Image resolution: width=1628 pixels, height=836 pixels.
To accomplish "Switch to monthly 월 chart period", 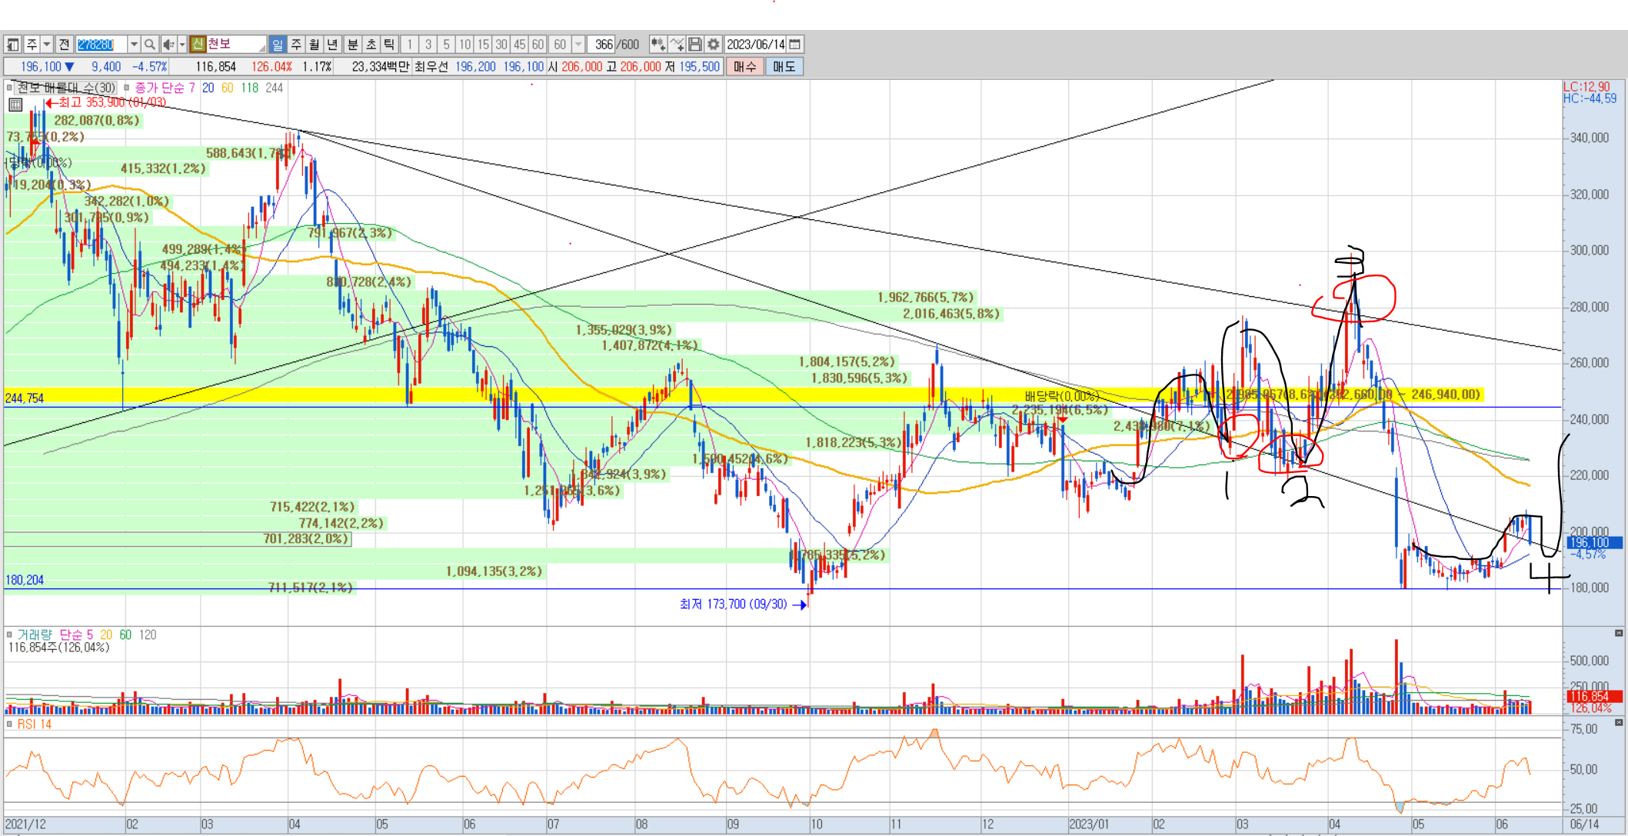I will tap(315, 45).
